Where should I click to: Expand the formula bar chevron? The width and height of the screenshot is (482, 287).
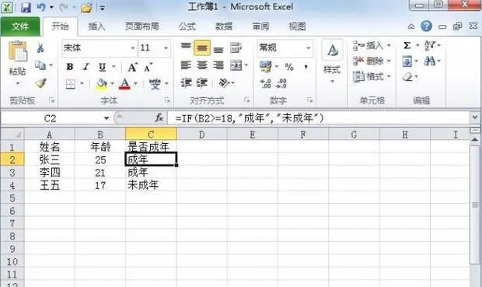coord(475,117)
